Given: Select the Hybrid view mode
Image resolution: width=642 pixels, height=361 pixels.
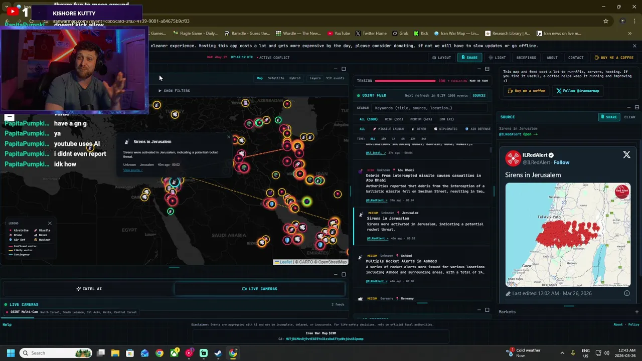Looking at the screenshot, I should [x=295, y=78].
